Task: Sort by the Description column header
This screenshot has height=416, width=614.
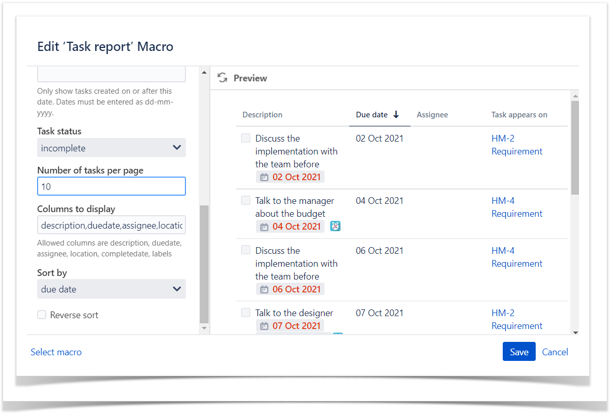Action: 262,115
